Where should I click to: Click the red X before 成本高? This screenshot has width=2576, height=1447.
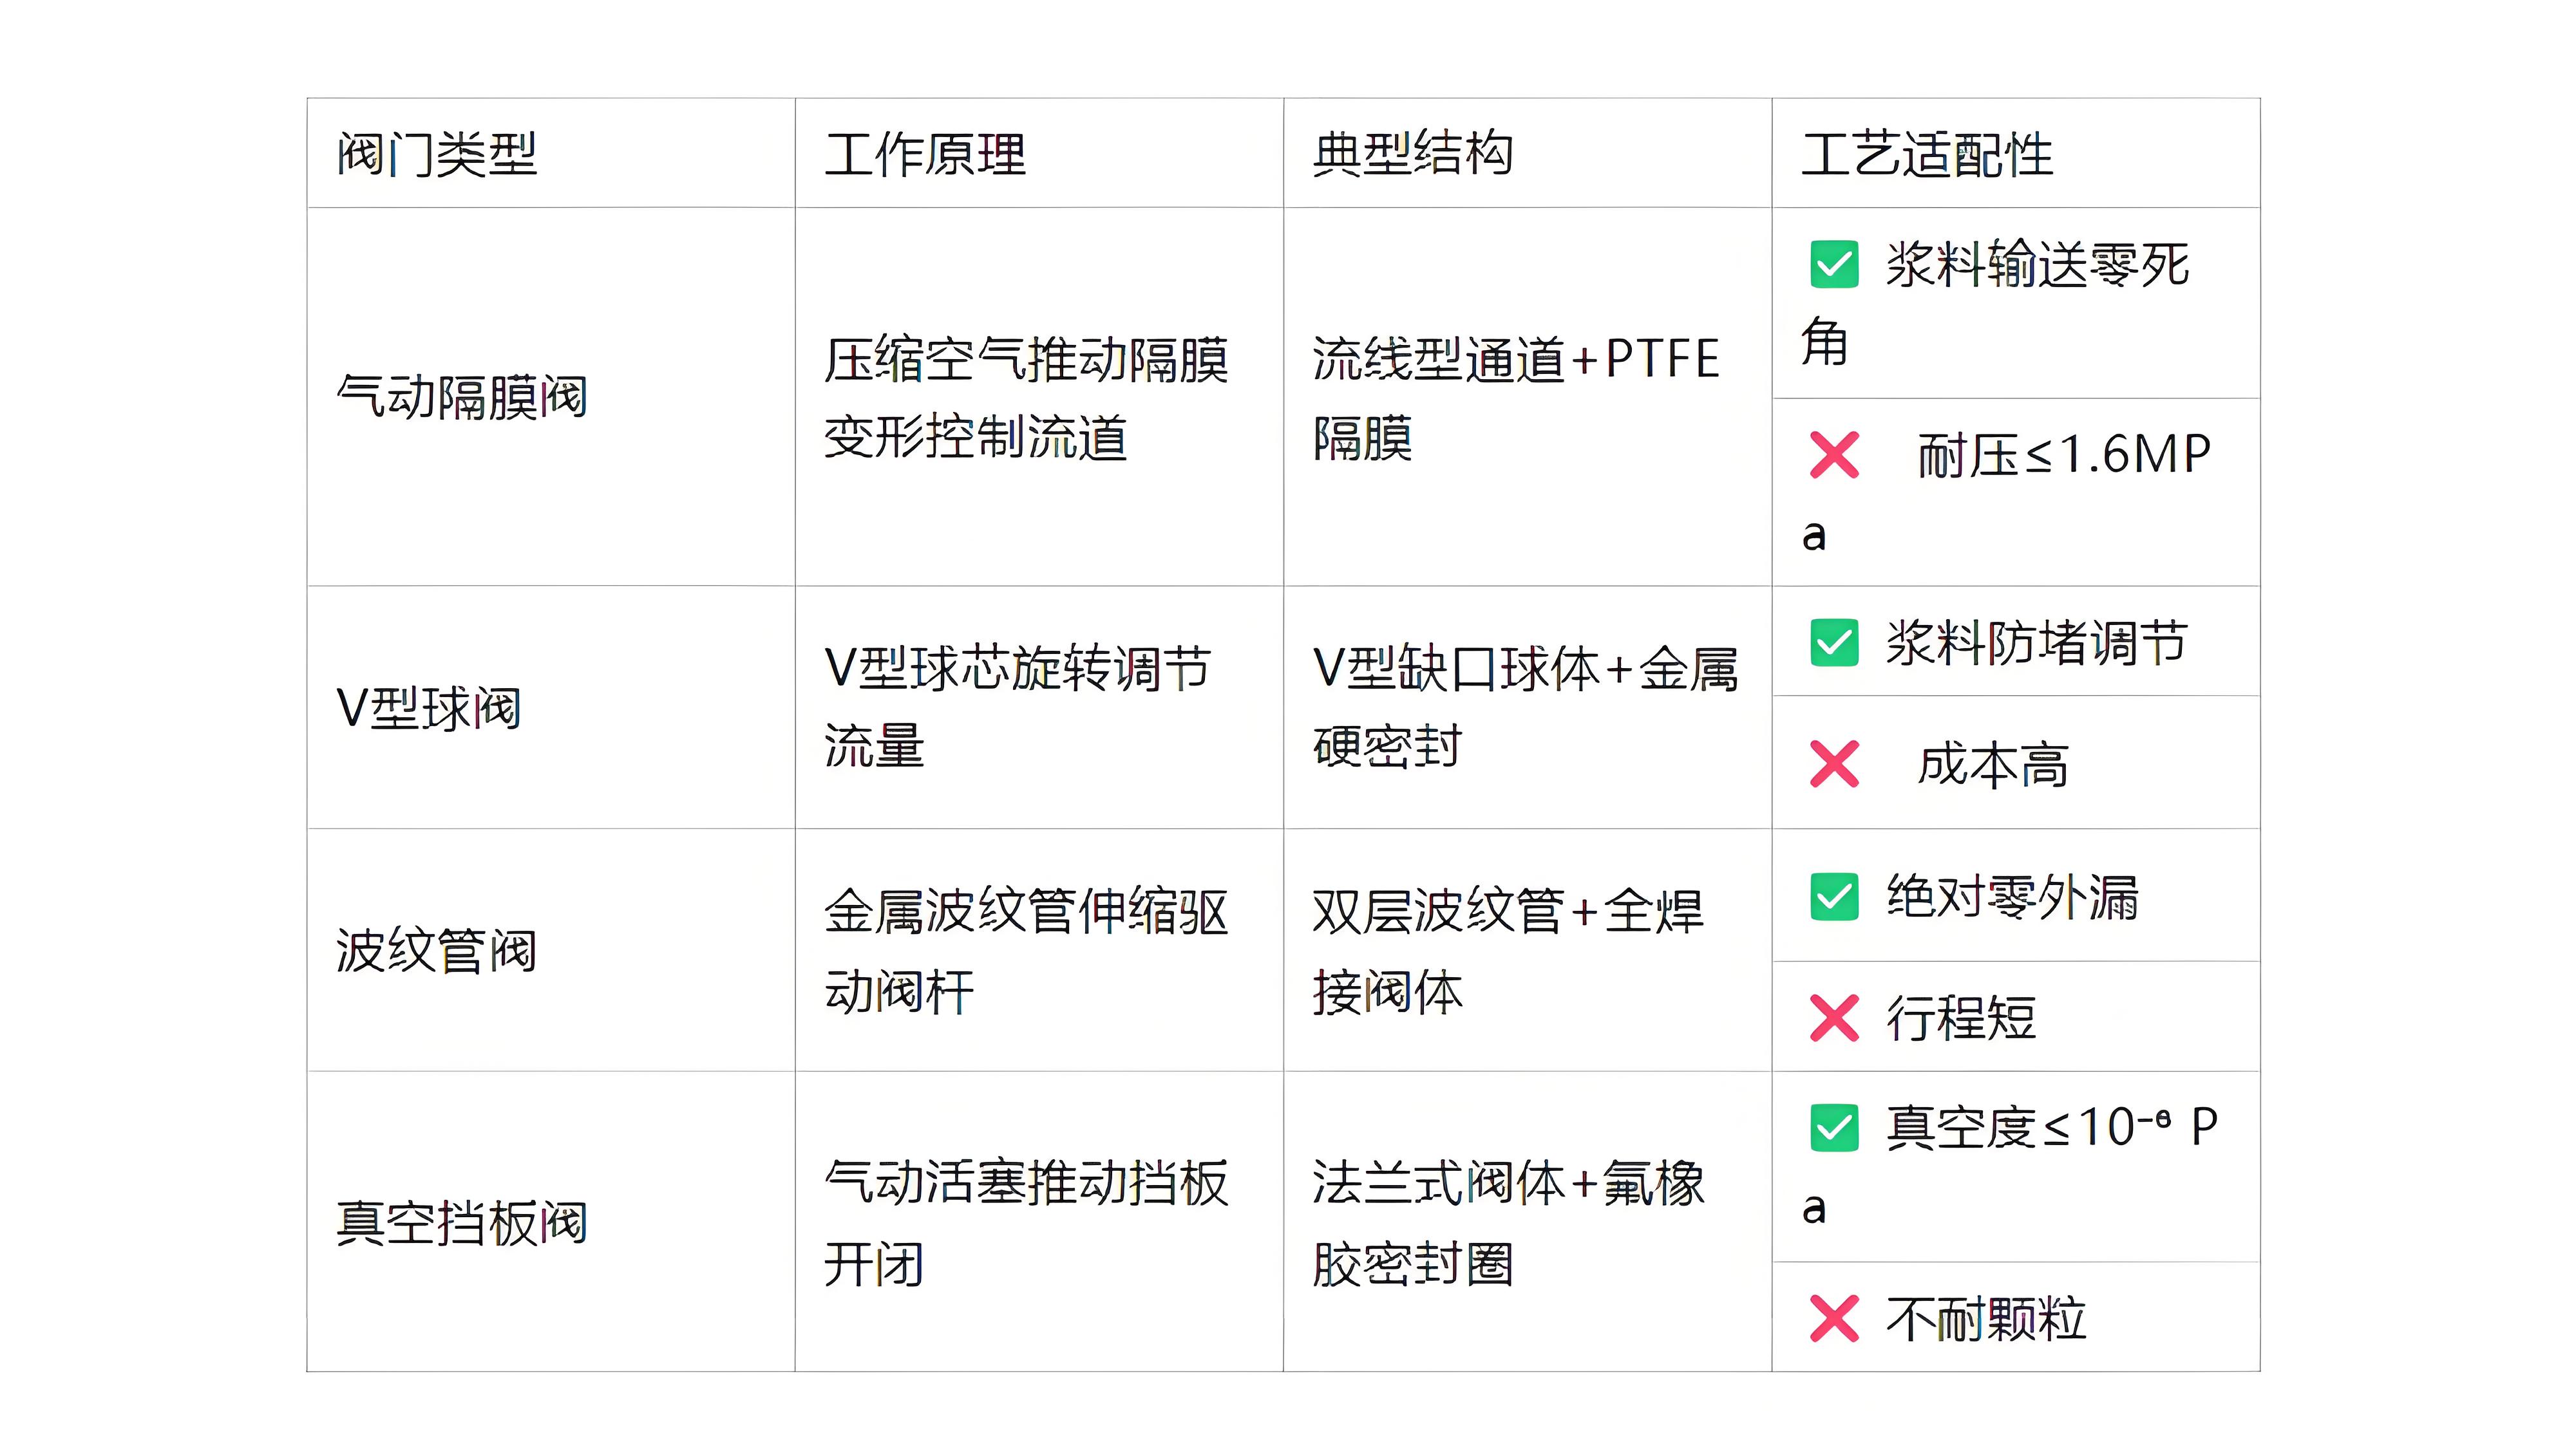1834,765
